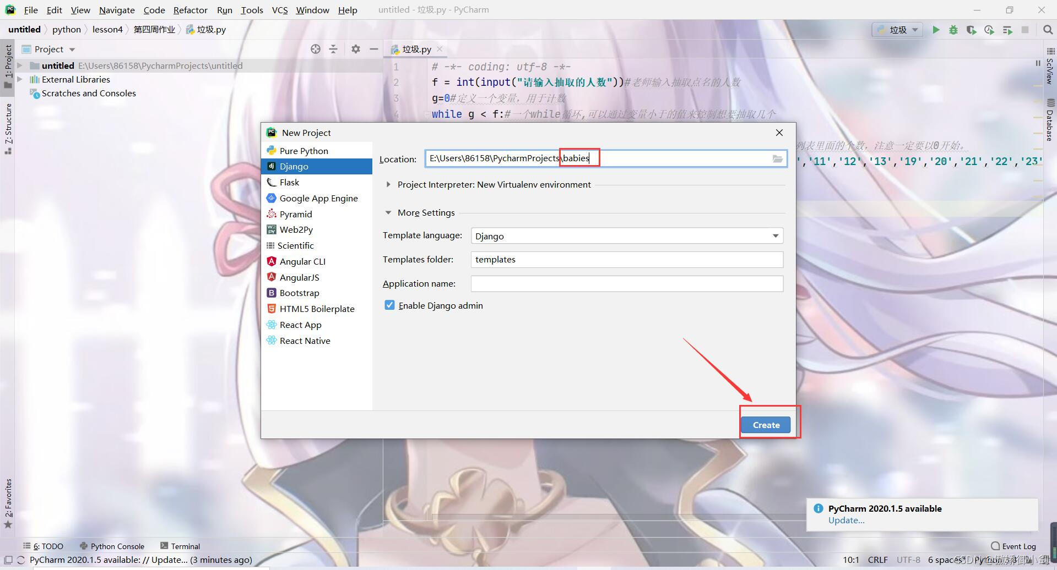Image resolution: width=1057 pixels, height=570 pixels.
Task: Select the Django project type
Action: click(317, 166)
